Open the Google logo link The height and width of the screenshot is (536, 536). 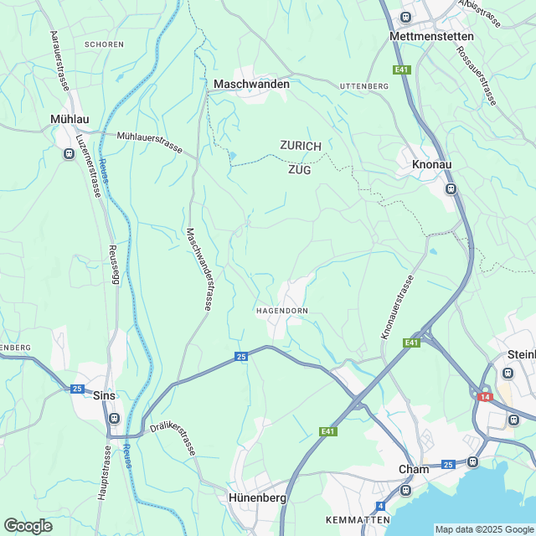[x=28, y=527]
